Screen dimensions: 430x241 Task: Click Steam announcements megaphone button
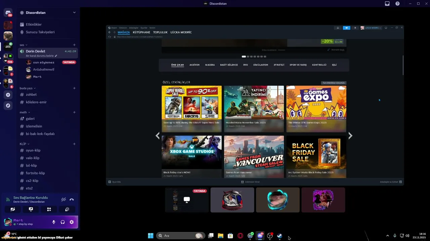346,28
